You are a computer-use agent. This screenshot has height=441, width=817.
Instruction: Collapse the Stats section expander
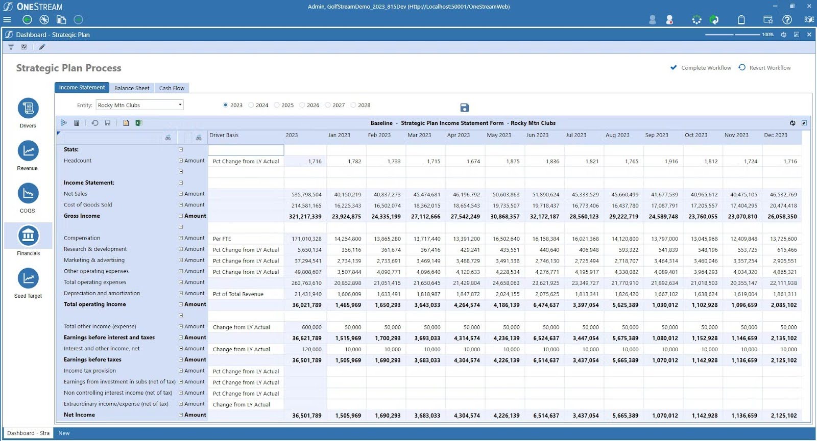pyautogui.click(x=181, y=149)
